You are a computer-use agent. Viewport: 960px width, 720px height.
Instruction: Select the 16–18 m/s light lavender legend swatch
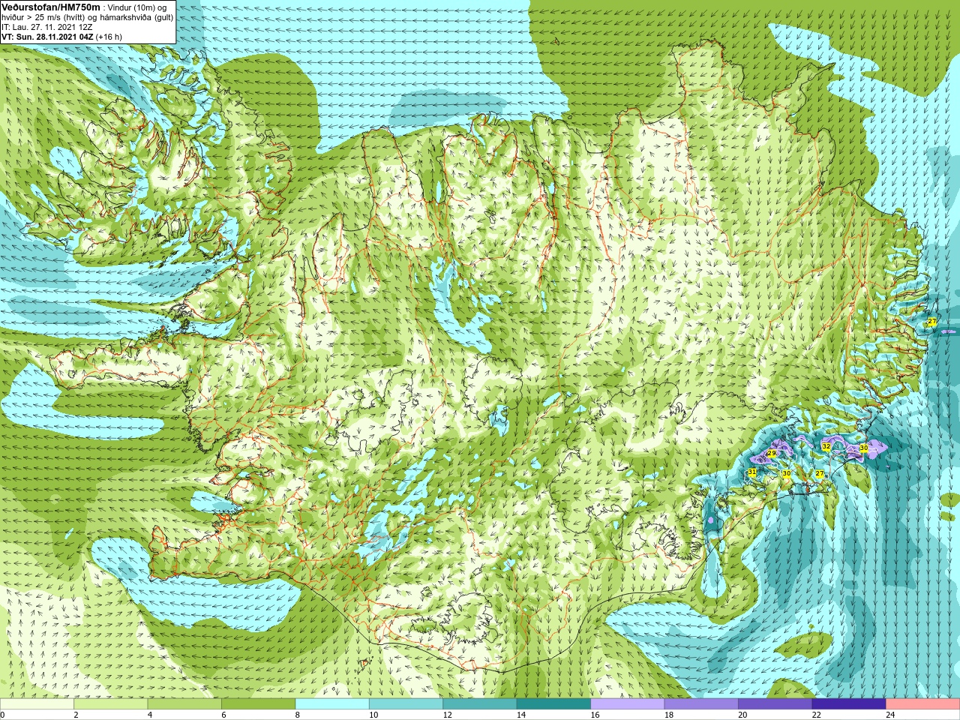tap(628, 704)
